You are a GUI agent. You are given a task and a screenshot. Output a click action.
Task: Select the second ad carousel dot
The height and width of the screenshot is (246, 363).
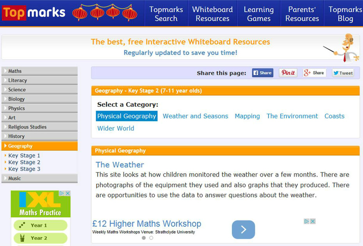point(151,238)
